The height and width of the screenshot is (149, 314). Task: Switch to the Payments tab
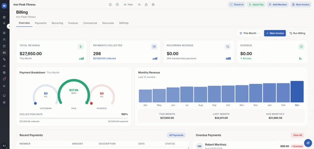(x=41, y=23)
